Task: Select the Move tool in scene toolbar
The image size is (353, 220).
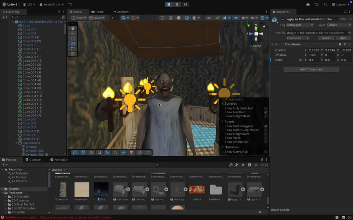Action: tap(73, 34)
